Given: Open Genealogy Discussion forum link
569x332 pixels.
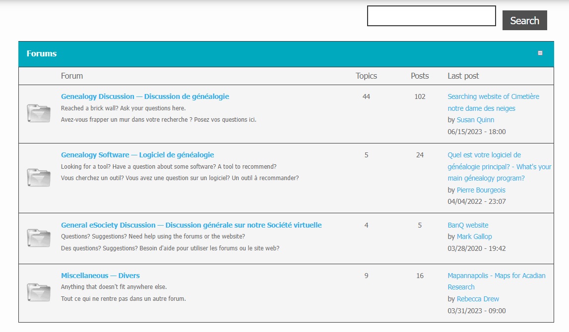Looking at the screenshot, I should [x=145, y=96].
